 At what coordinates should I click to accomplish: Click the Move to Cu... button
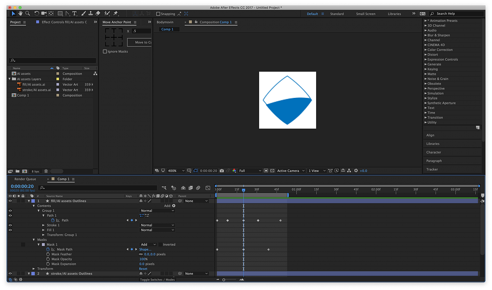tap(140, 42)
